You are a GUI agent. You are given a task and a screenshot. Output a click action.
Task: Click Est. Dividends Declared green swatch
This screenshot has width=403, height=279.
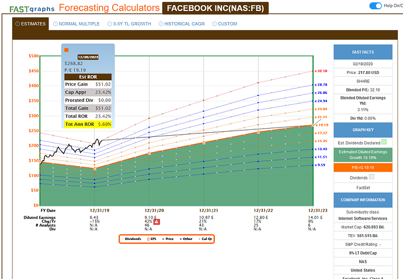pyautogui.click(x=384, y=142)
